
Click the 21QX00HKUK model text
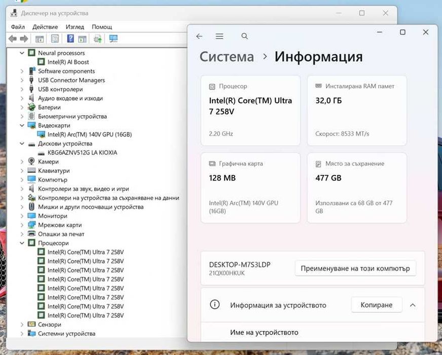click(x=227, y=273)
